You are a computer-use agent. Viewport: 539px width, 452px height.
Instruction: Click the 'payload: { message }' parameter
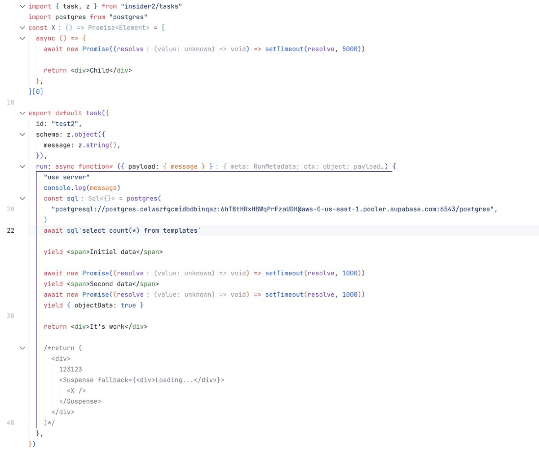pyautogui.click(x=167, y=167)
